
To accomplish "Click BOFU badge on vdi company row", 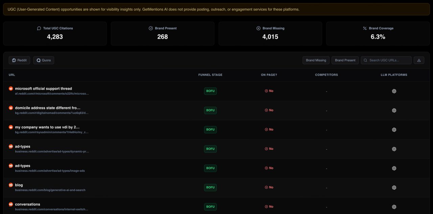I will 210,130.
